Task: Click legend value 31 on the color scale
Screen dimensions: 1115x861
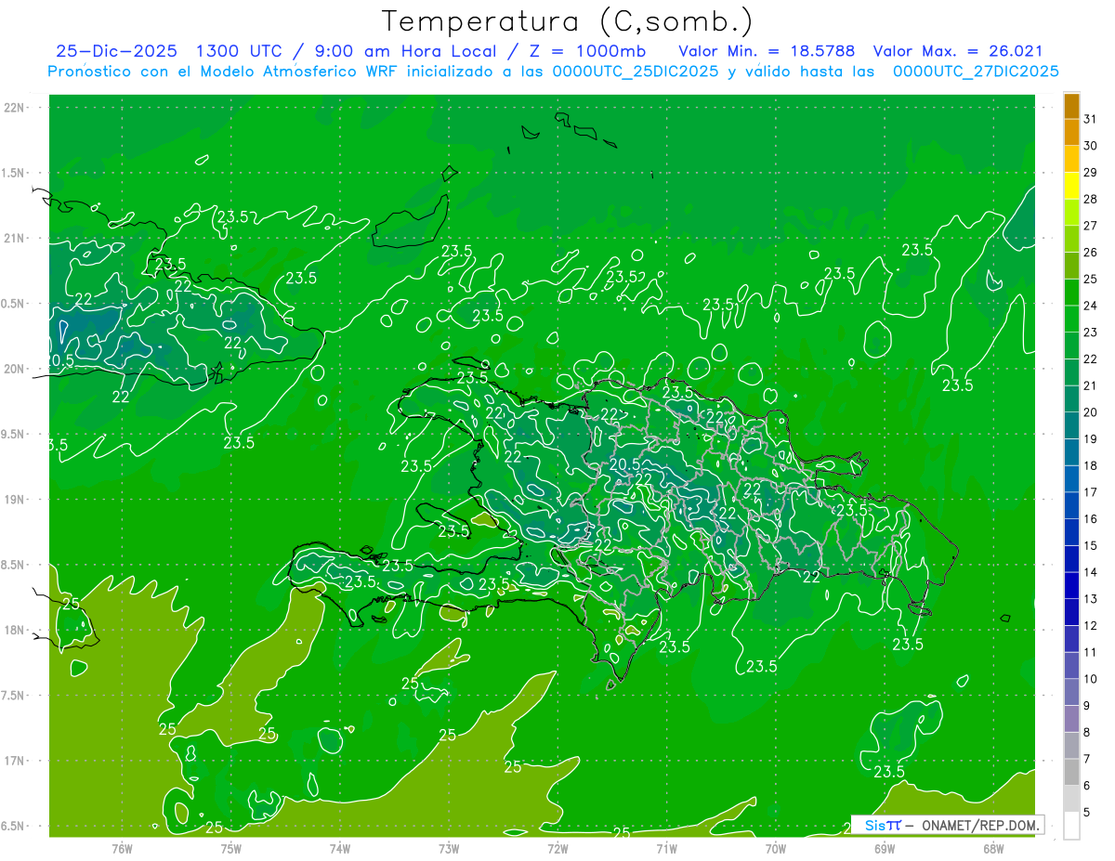Action: [1091, 120]
